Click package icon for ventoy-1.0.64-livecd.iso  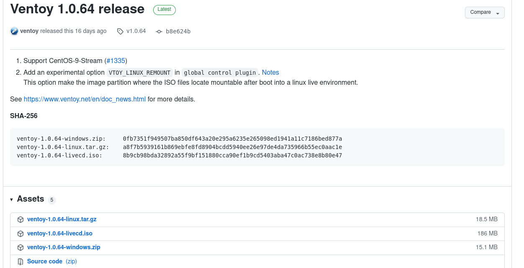pos(20,234)
